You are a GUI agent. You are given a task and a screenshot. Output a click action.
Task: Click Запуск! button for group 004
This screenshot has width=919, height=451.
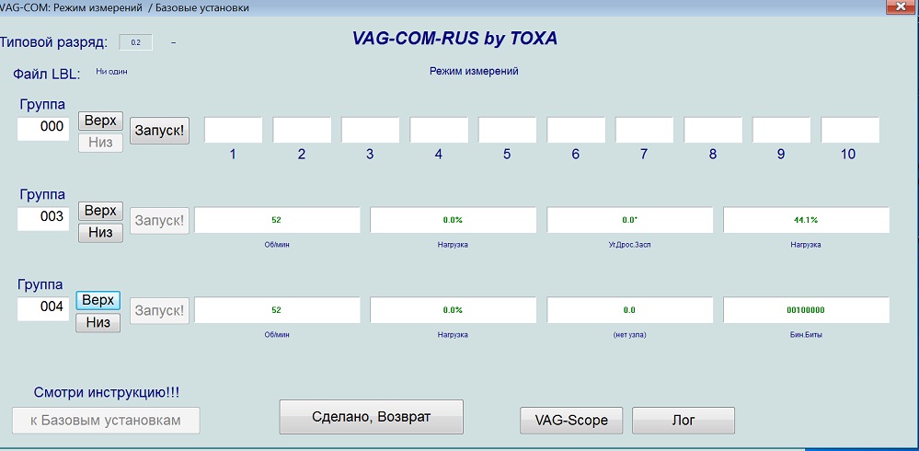(x=159, y=310)
